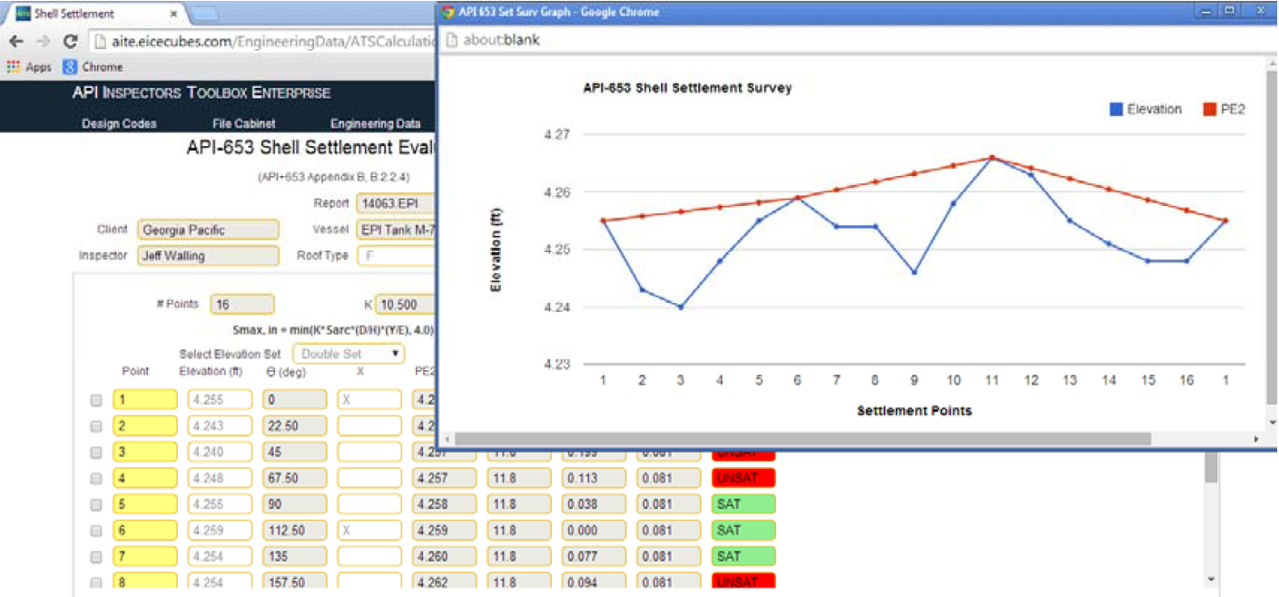This screenshot has width=1279, height=597.
Task: Open the Design Codes menu
Action: tap(119, 123)
